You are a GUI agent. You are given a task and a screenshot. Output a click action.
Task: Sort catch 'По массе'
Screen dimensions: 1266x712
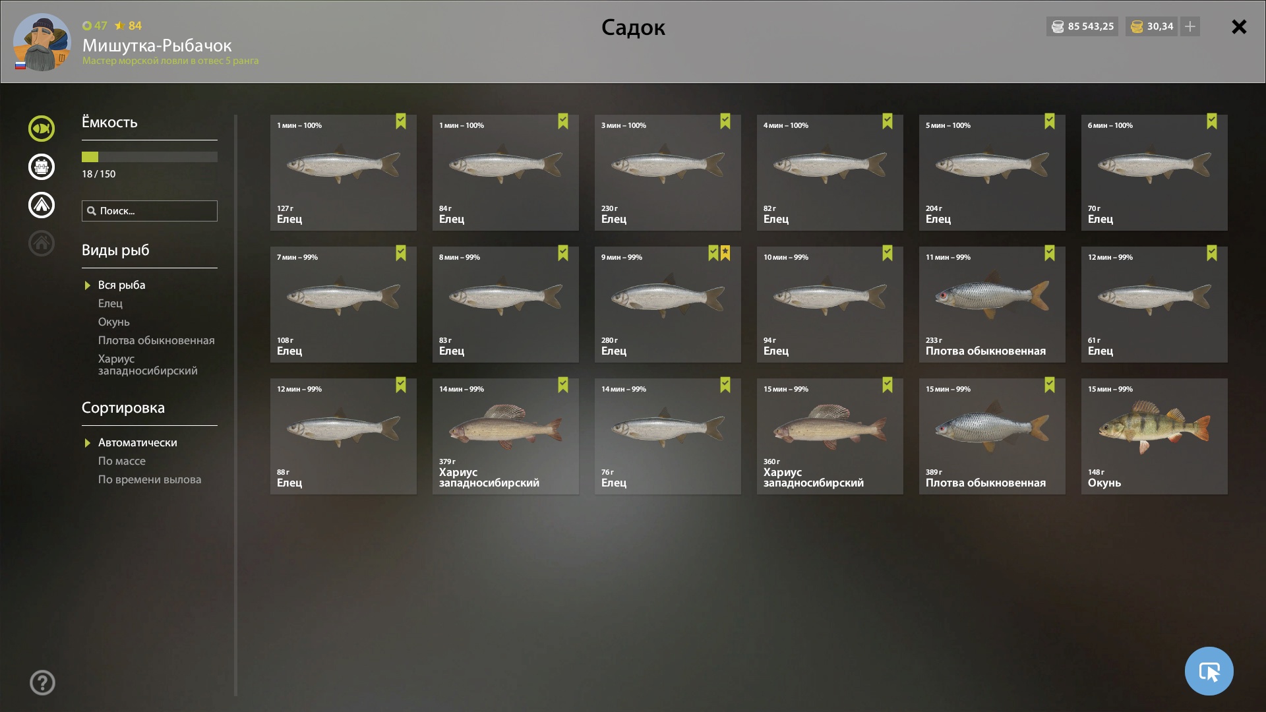[121, 461]
